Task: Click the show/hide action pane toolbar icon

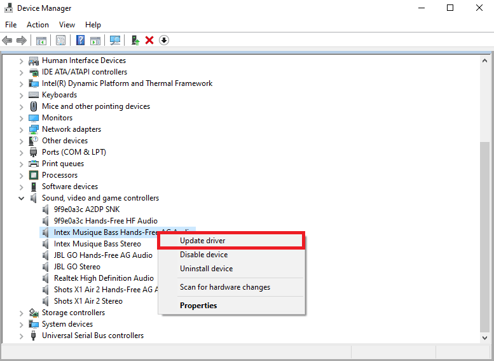Action: tap(95, 40)
